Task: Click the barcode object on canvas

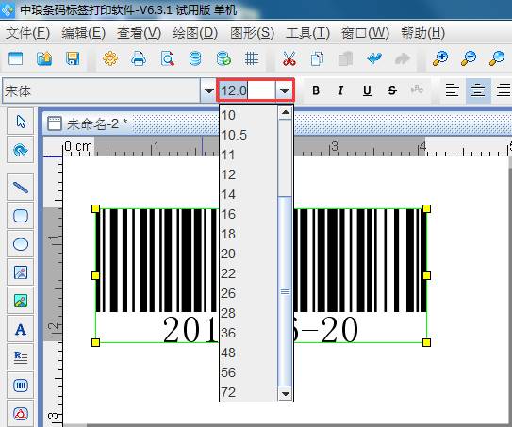Action: [261, 275]
